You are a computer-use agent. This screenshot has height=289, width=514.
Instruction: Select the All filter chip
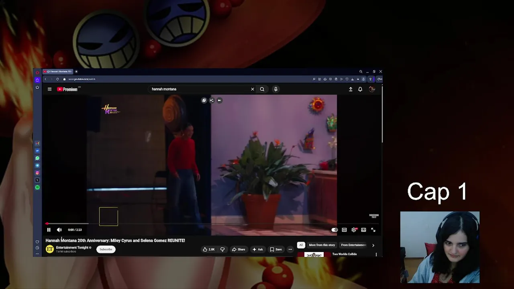point(301,245)
